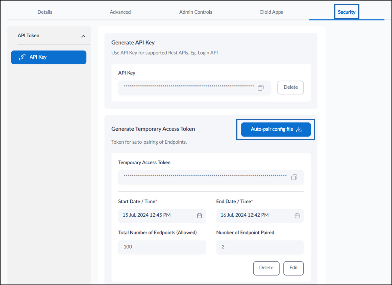Copy the API Key value
The height and width of the screenshot is (285, 392).
(x=261, y=88)
